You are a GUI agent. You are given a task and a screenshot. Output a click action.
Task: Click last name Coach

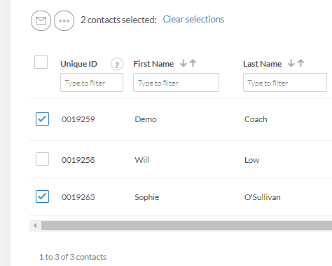(x=256, y=119)
